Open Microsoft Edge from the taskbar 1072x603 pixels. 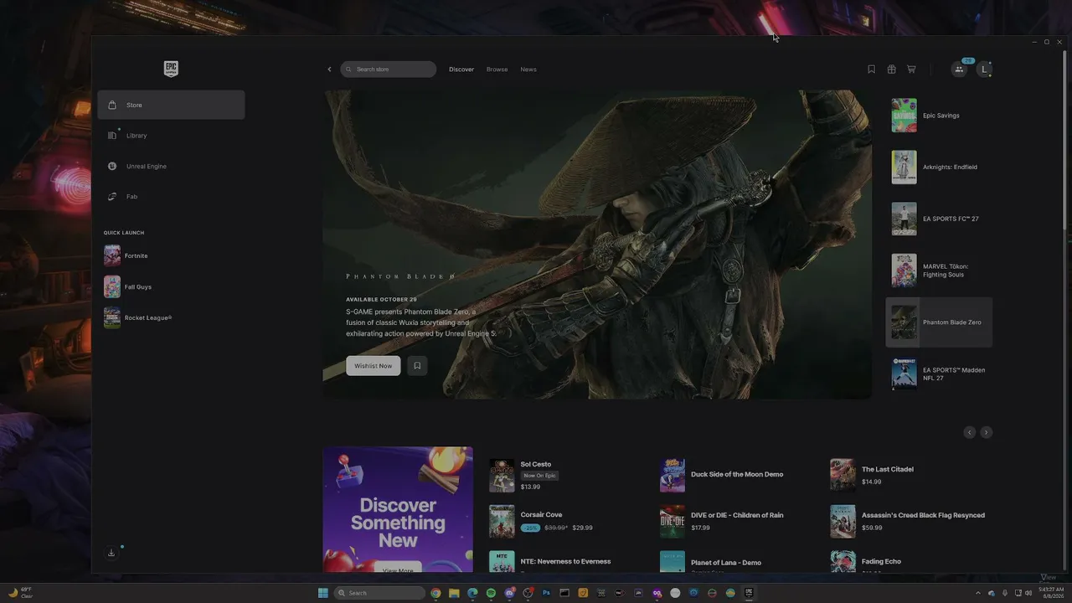tap(472, 593)
